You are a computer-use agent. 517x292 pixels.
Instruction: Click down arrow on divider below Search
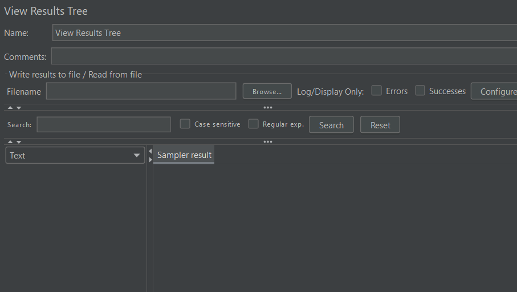click(19, 142)
